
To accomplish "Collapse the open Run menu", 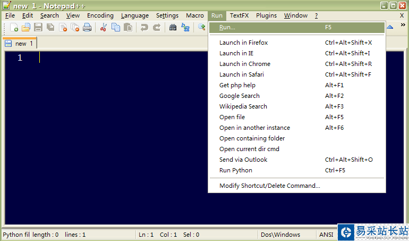I will coord(217,15).
